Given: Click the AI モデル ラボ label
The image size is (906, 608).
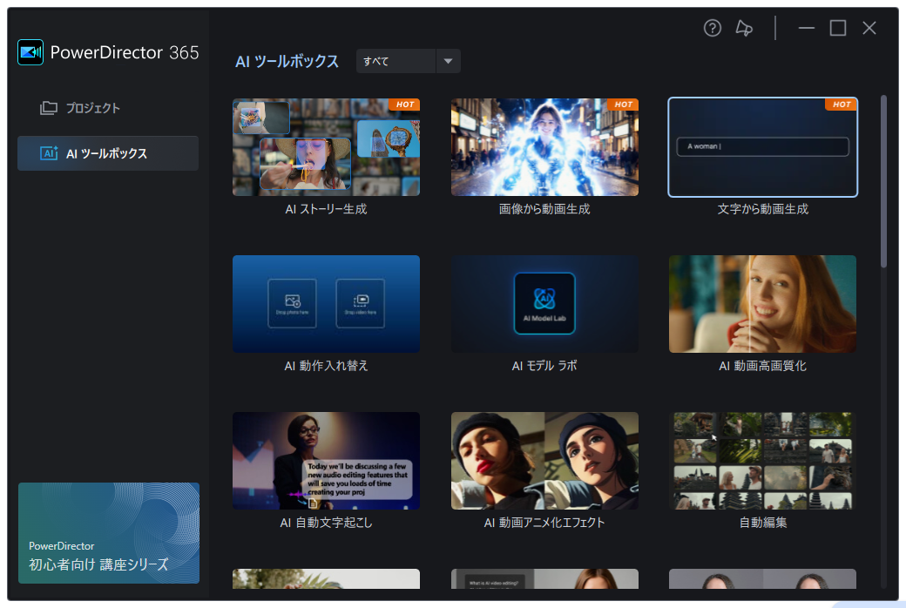Looking at the screenshot, I should [544, 366].
